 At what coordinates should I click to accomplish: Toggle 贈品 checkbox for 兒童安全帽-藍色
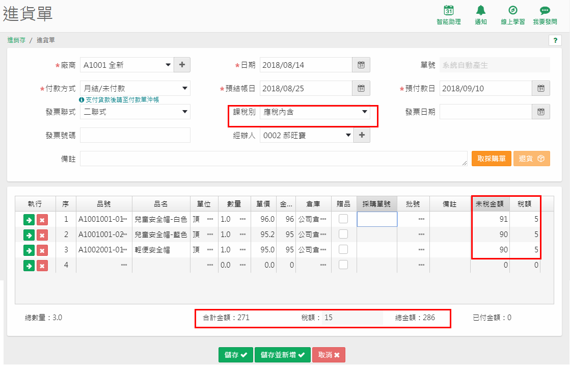tap(343, 234)
